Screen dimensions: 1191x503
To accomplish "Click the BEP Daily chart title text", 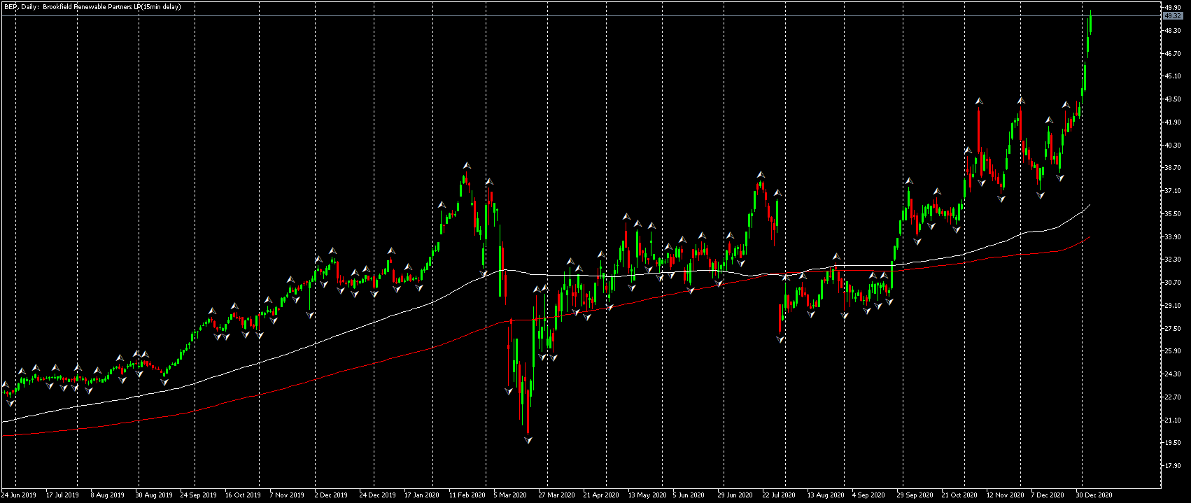I will 91,7.
